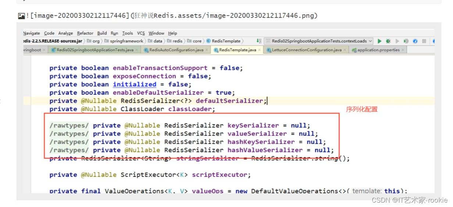Open the Build menu
Viewport: 453px width, 207px height.
(x=102, y=33)
